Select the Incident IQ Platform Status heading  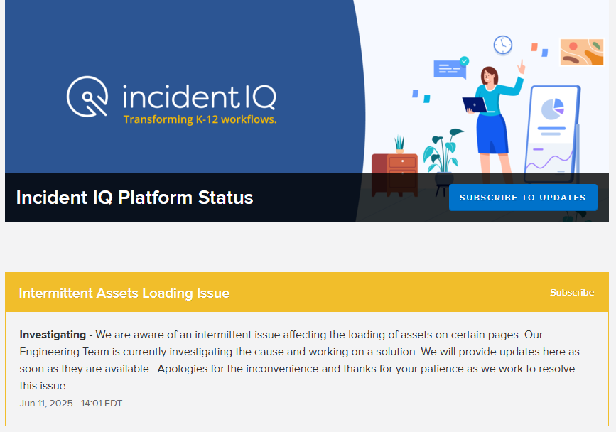135,198
